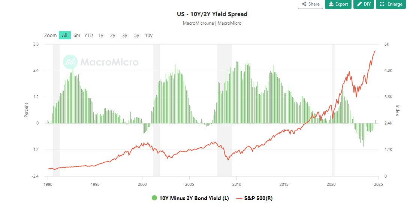Image resolution: width=410 pixels, height=212 pixels.
Task: Toggle S&P 500(R) series visibility
Action: coord(259,198)
